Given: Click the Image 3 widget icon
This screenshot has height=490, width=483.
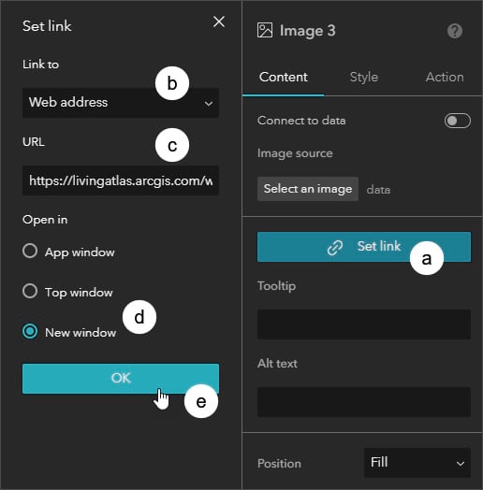Looking at the screenshot, I should pyautogui.click(x=265, y=30).
